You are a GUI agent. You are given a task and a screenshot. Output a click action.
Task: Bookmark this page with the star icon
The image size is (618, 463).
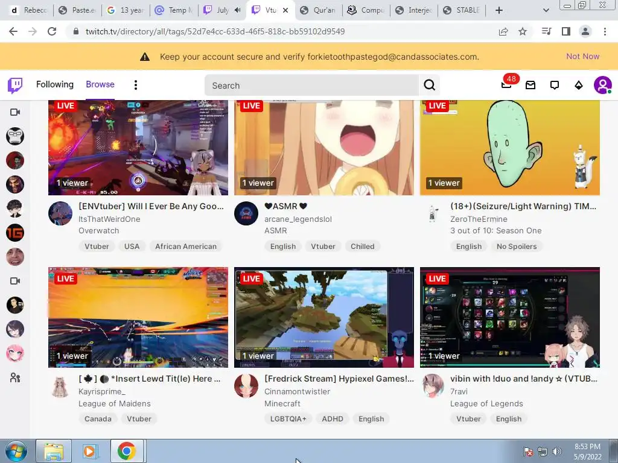coord(523,31)
